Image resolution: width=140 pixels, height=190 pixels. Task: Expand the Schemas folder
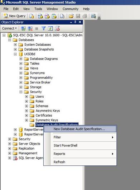point(26,106)
